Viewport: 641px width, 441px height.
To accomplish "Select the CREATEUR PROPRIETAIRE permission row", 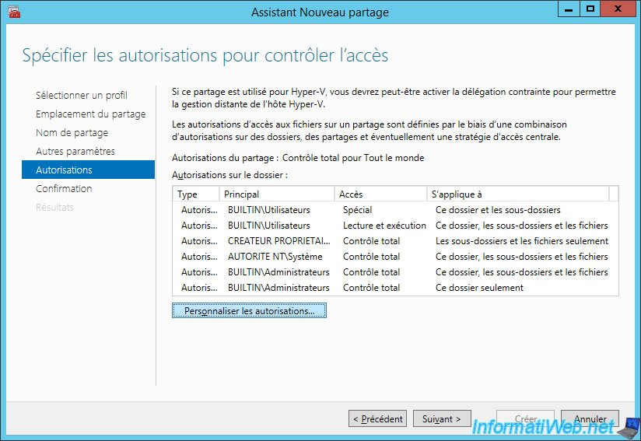I will (x=395, y=241).
